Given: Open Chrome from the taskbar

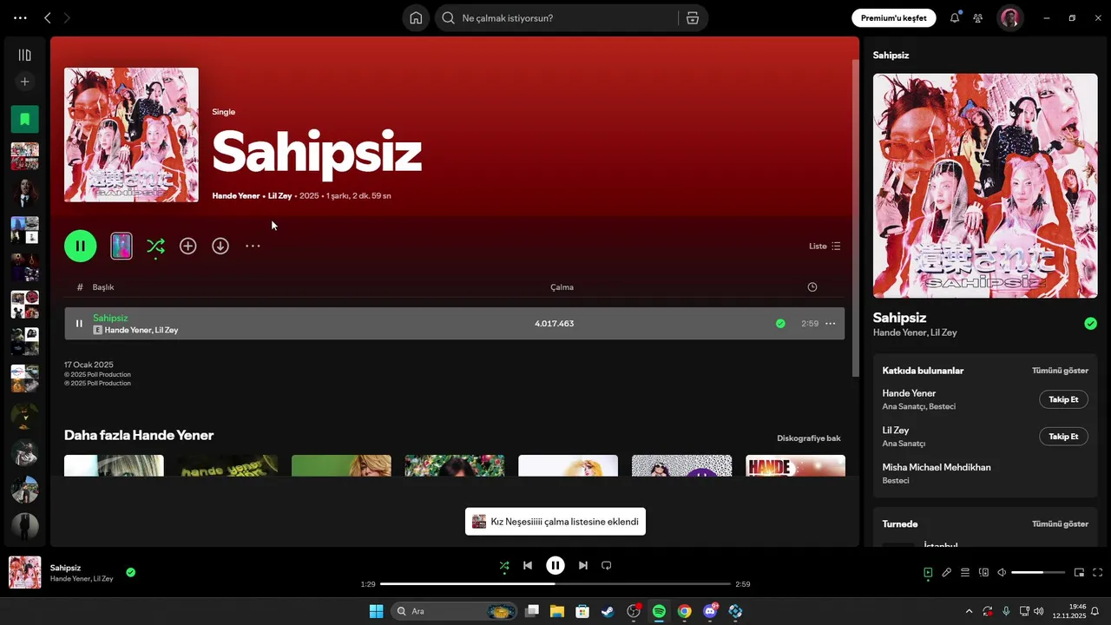Looking at the screenshot, I should [684, 611].
